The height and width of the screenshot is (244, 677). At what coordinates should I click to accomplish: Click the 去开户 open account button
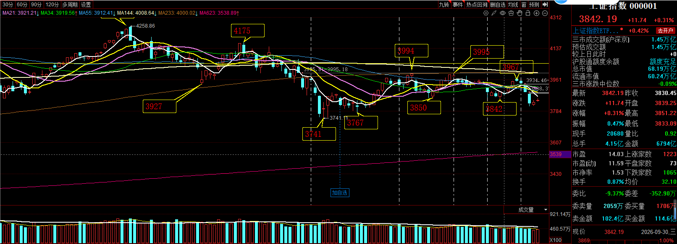[666, 31]
